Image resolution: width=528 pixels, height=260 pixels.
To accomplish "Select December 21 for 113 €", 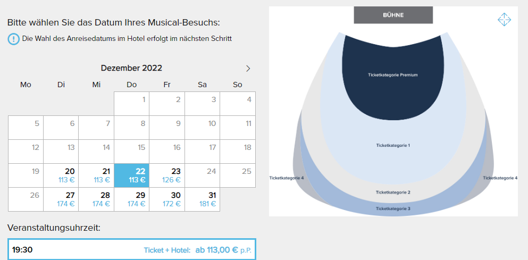I will coord(96,175).
